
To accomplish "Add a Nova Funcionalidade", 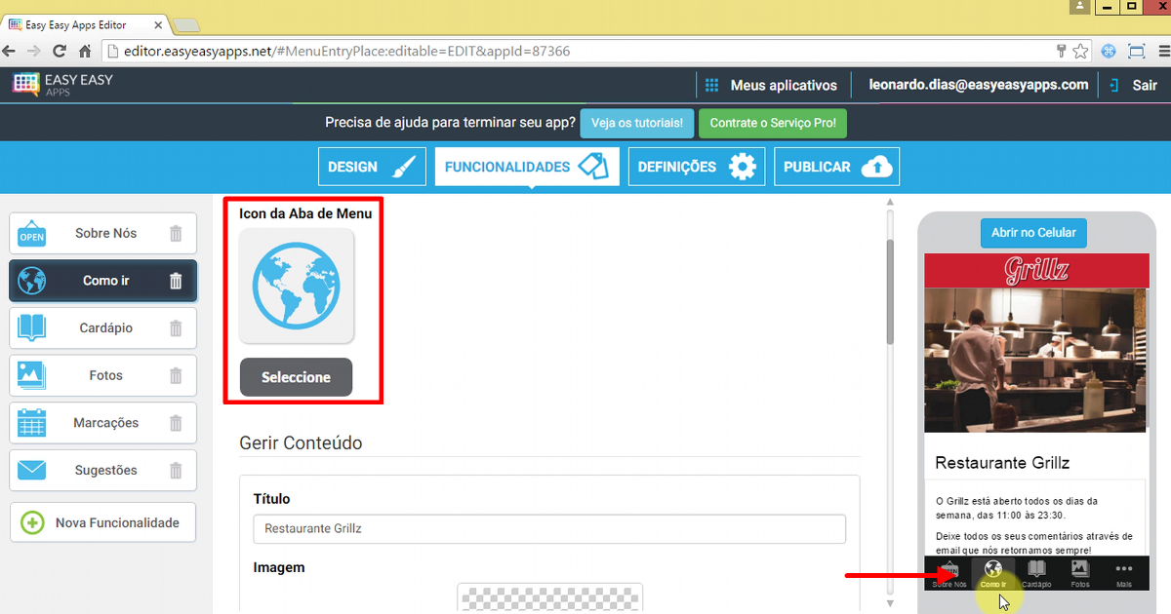I will click(102, 522).
